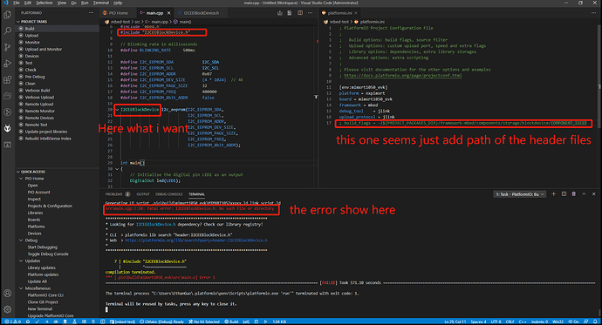
Task: Select Clone Git Project entry
Action: pos(43,302)
